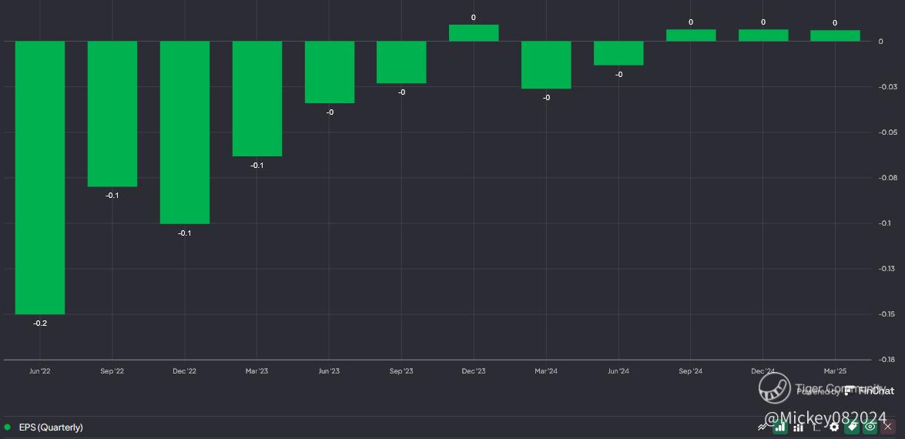Select the Mar '23 bar
This screenshot has height=439, width=905.
tap(257, 99)
